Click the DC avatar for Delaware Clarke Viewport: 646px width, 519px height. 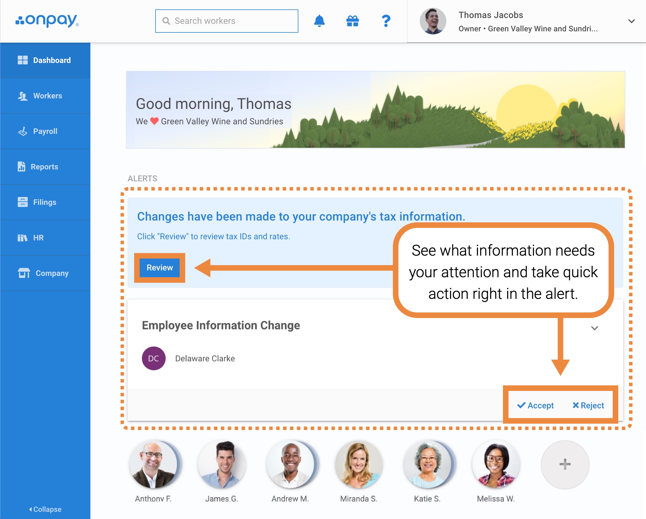pos(153,358)
